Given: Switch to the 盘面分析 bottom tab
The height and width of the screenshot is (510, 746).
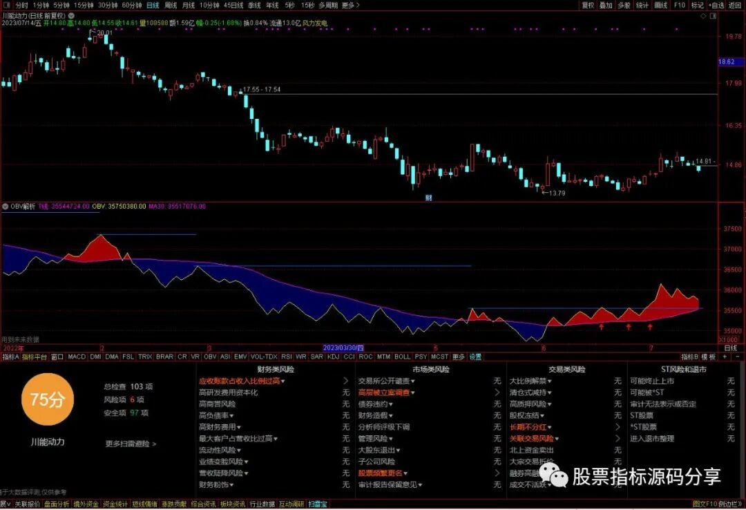Looking at the screenshot, I should pyautogui.click(x=57, y=504).
